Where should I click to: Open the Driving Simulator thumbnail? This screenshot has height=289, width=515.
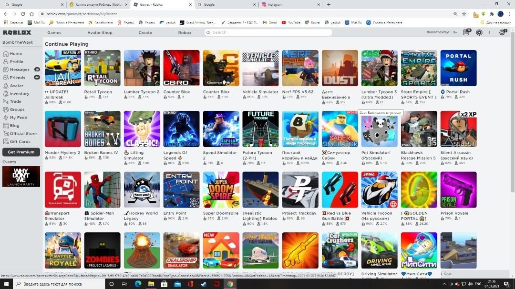[x=380, y=250]
